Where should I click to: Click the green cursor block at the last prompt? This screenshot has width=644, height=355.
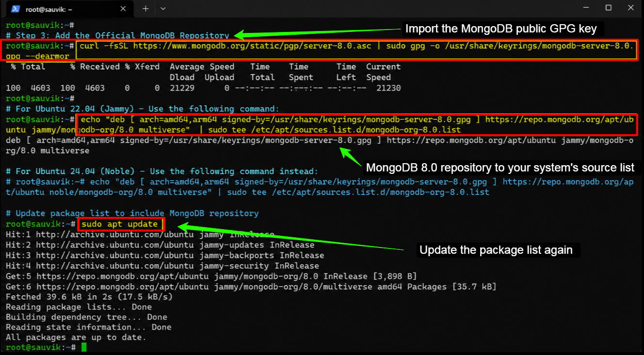[83, 348]
